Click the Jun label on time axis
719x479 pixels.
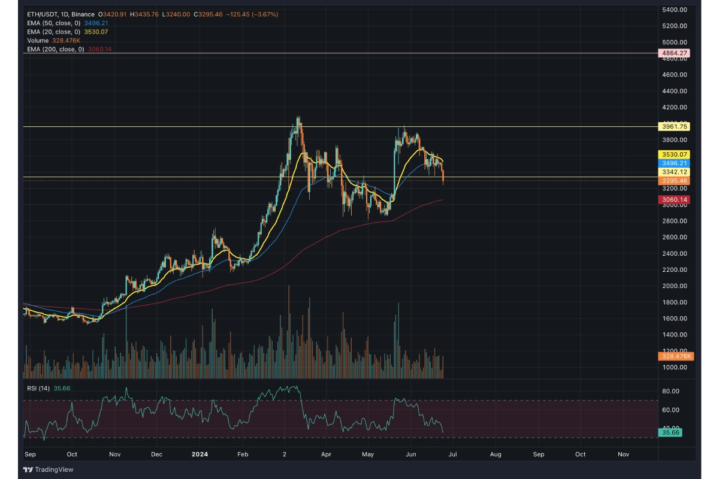[x=411, y=454]
